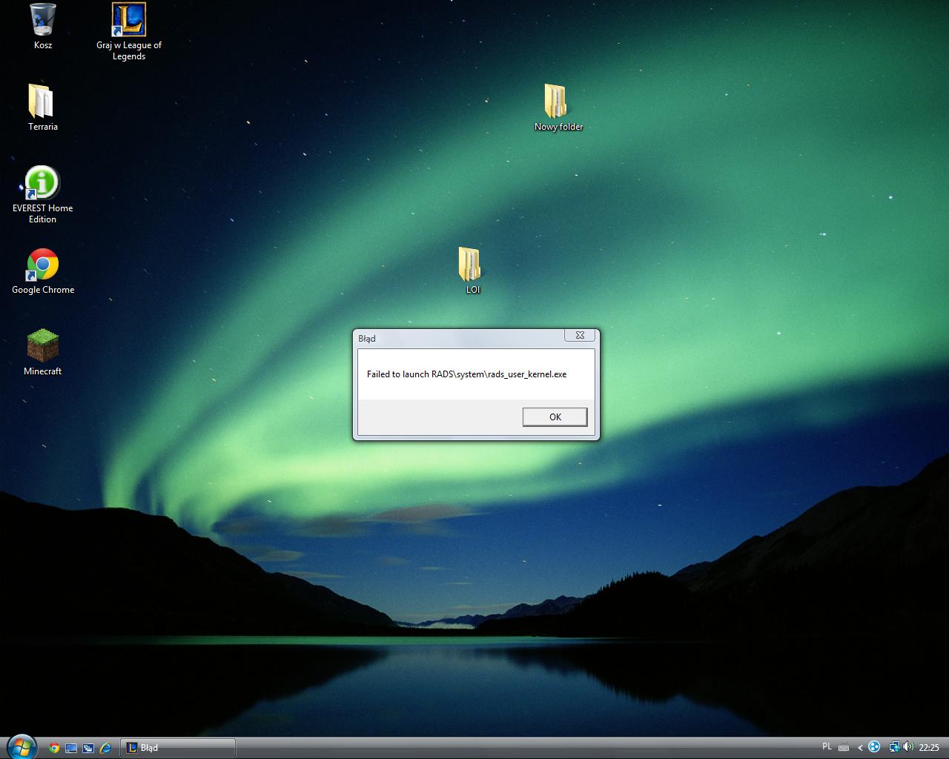This screenshot has height=759, width=949.
Task: Select the LOl folder on the desktop
Action: (x=472, y=271)
